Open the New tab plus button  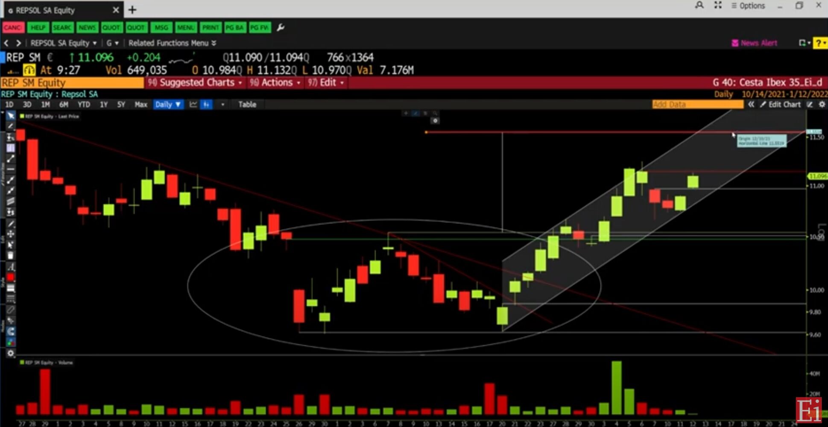pos(132,9)
